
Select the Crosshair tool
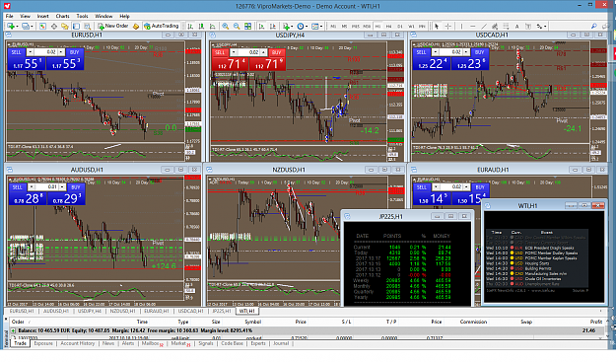click(x=447, y=26)
